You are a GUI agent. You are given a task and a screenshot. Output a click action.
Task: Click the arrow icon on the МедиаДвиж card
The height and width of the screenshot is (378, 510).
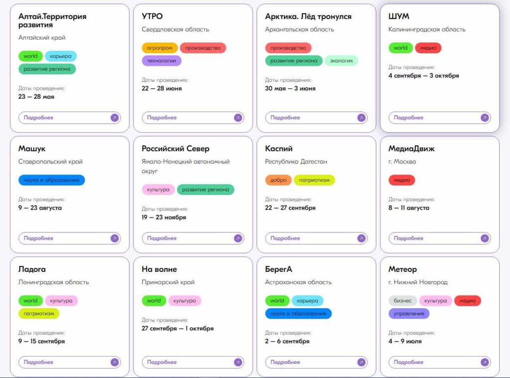(485, 238)
